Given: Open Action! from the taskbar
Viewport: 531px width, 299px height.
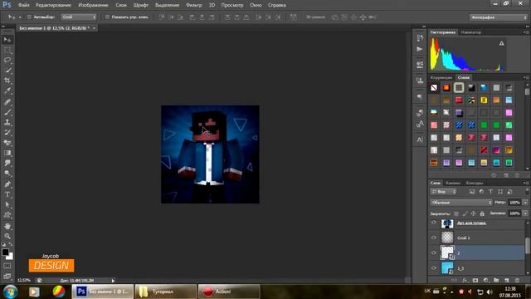Looking at the screenshot, I should pos(229,292).
